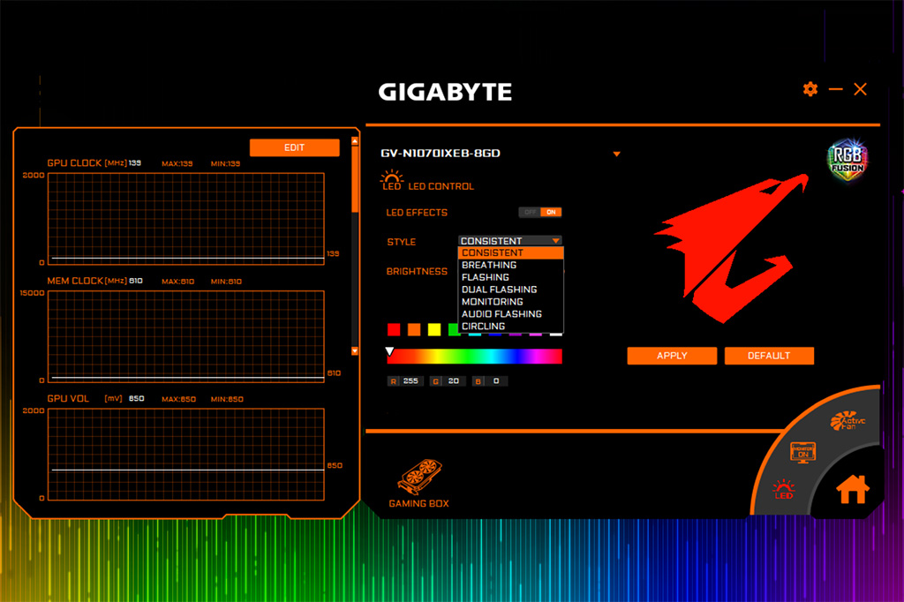Click the monitor ON icon in the dial
Viewport: 904px width, 602px height.
(x=802, y=452)
